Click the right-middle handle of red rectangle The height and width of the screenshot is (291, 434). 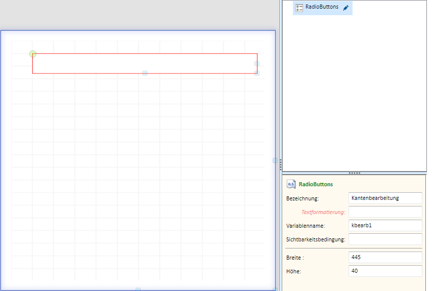(x=257, y=64)
